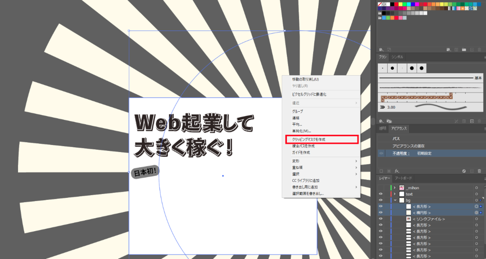The height and width of the screenshot is (259, 486).
Task: Click 不透明度 link in Appearance panel
Action: point(401,153)
